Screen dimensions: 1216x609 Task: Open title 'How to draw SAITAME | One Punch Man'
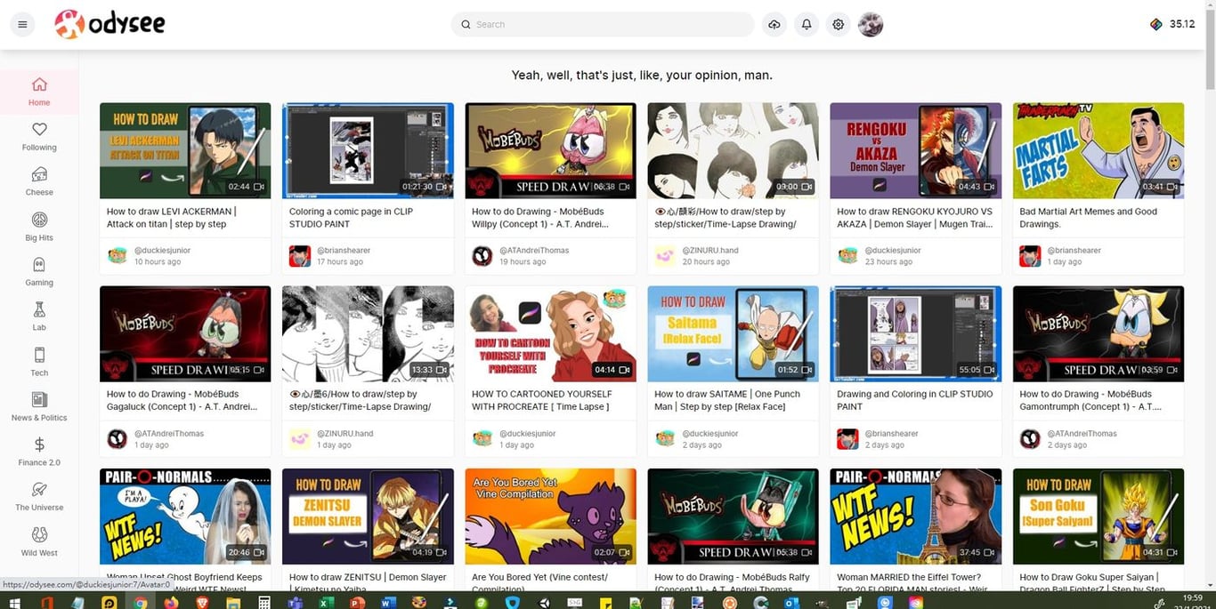(x=727, y=400)
